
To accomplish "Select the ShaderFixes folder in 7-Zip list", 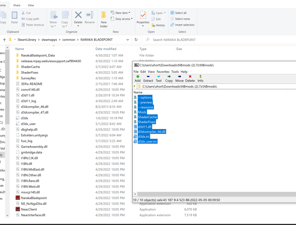I will 146,122.
